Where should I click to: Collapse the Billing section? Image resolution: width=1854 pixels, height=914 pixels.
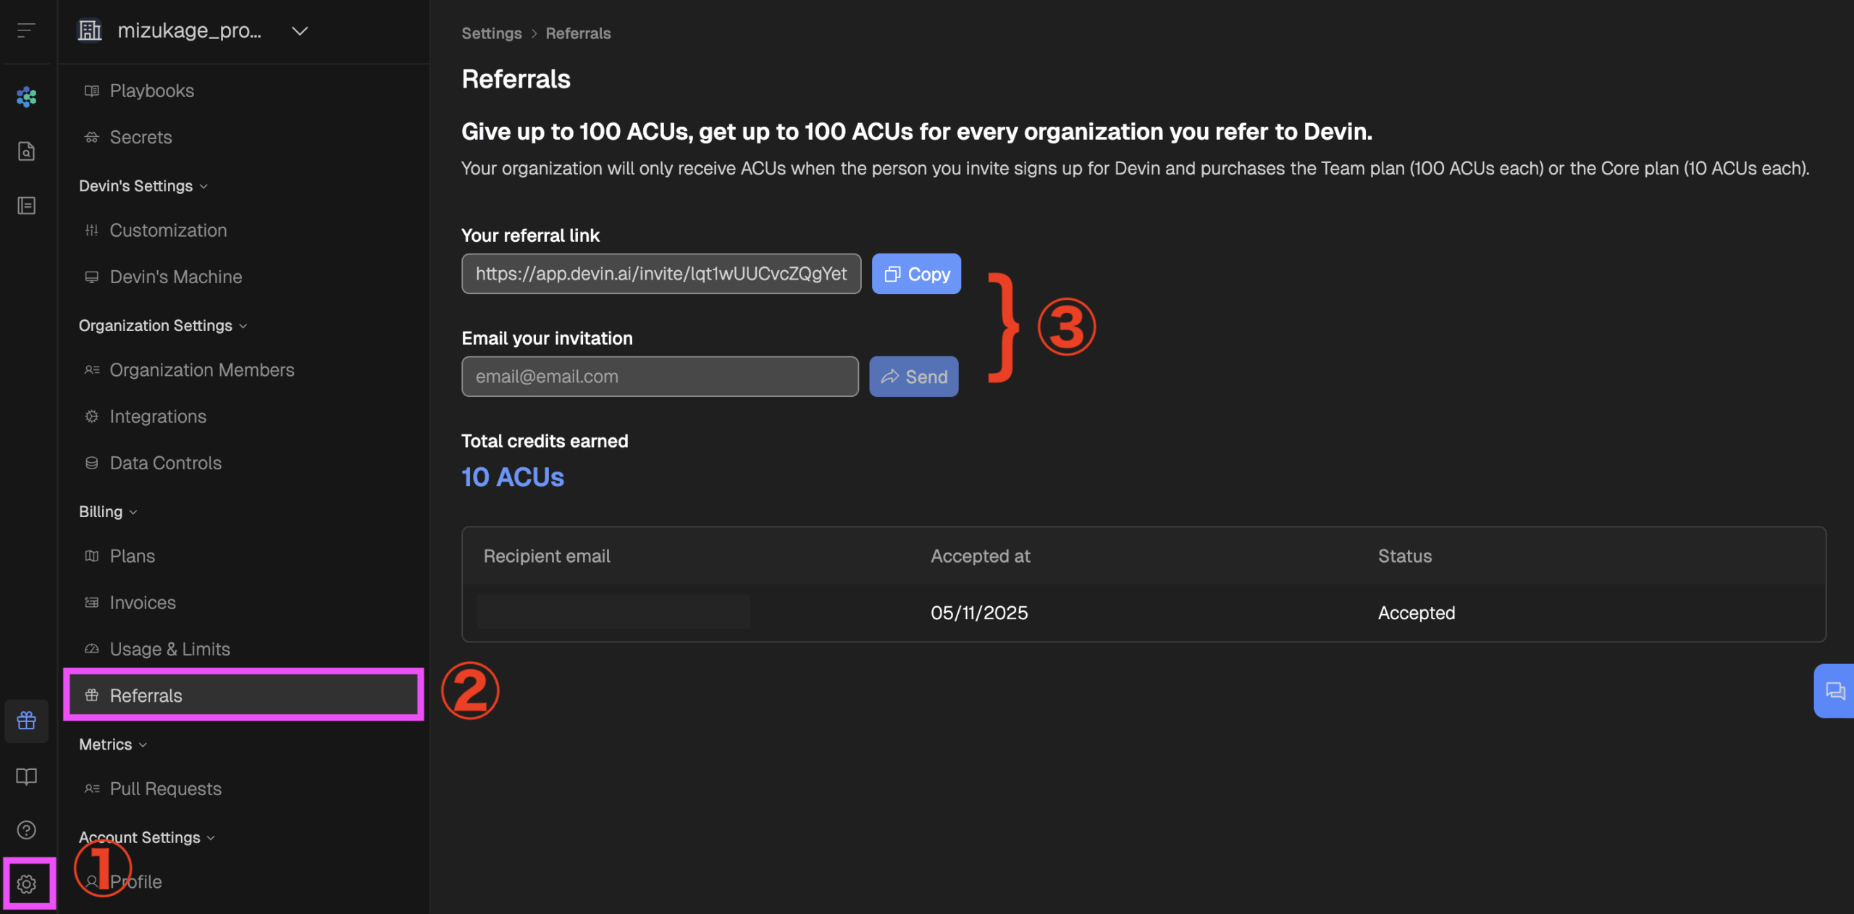(x=108, y=512)
